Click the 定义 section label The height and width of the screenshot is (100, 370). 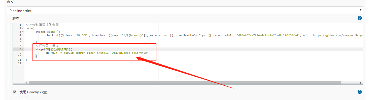pyautogui.click(x=10, y=2)
